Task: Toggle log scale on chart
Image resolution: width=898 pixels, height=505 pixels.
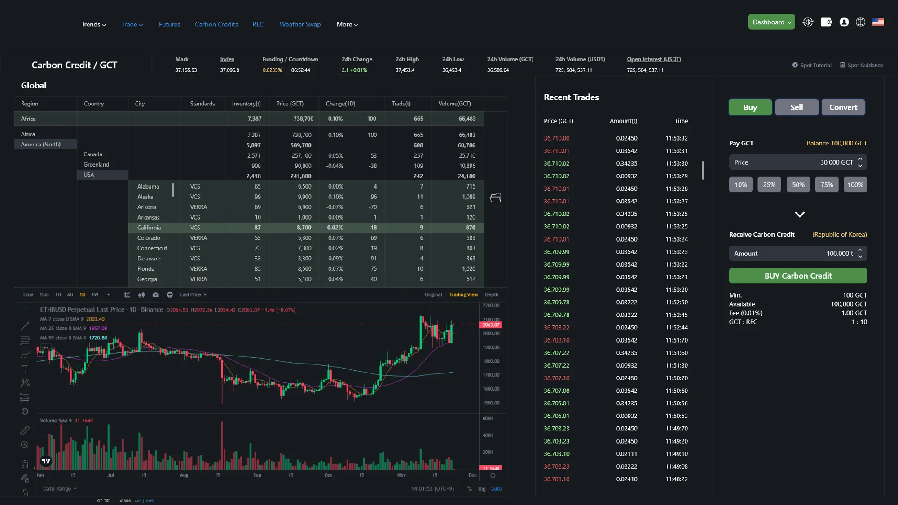Action: tap(481, 489)
